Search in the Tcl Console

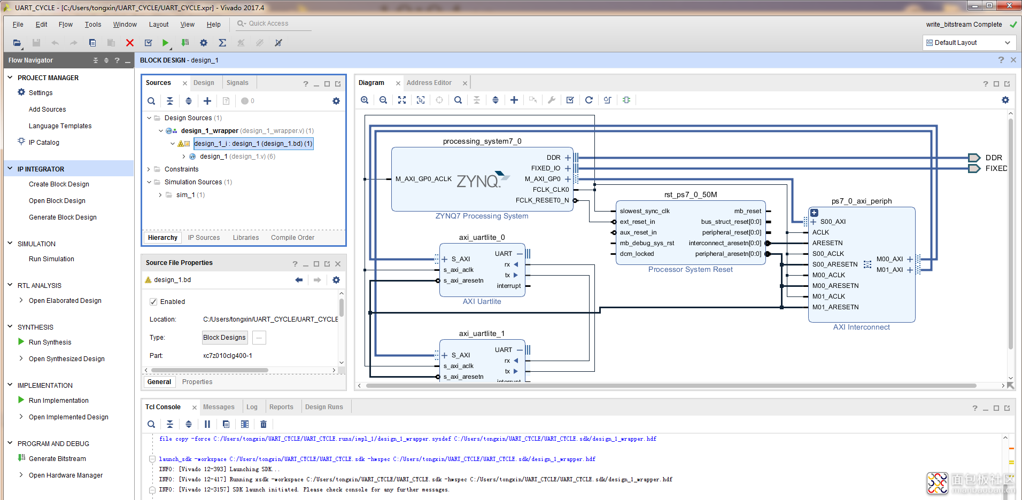click(151, 424)
